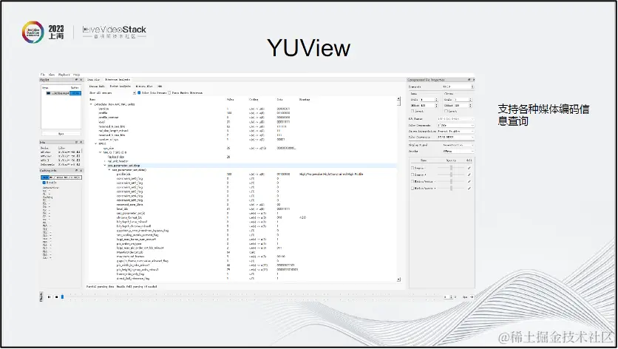Click the Luma Scale spin box
This screenshot has height=349, width=618.
pyautogui.click(x=429, y=100)
